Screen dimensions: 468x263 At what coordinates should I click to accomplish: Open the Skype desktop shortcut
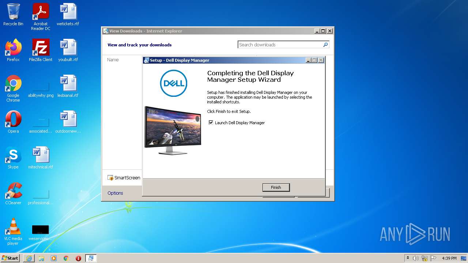coord(13,158)
